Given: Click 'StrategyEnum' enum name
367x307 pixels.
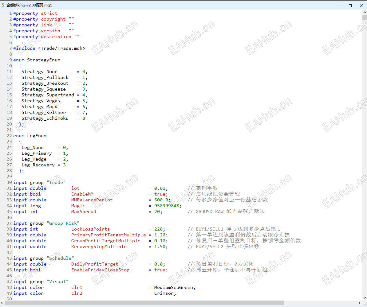Looking at the screenshot, I should (44, 60).
